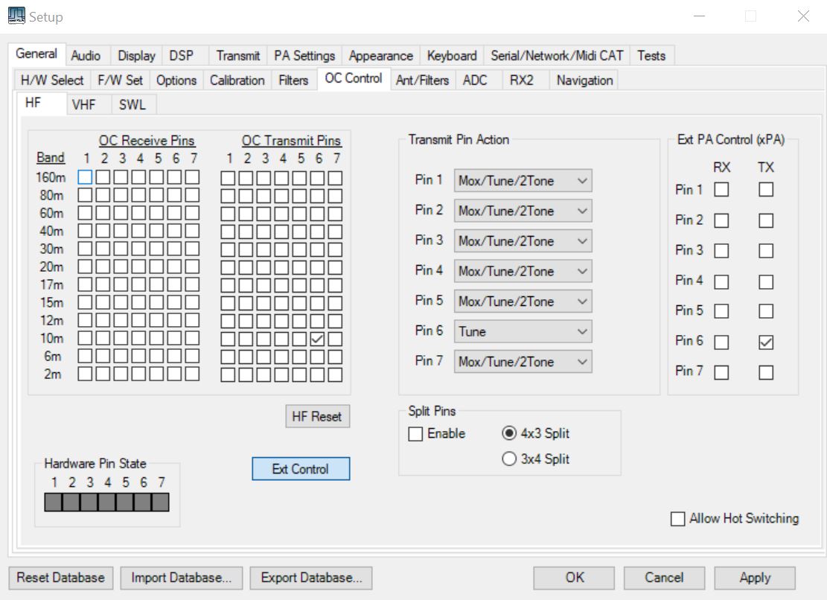The image size is (827, 600).
Task: Open Pin 6 Tune action dropdown
Action: pyautogui.click(x=523, y=332)
